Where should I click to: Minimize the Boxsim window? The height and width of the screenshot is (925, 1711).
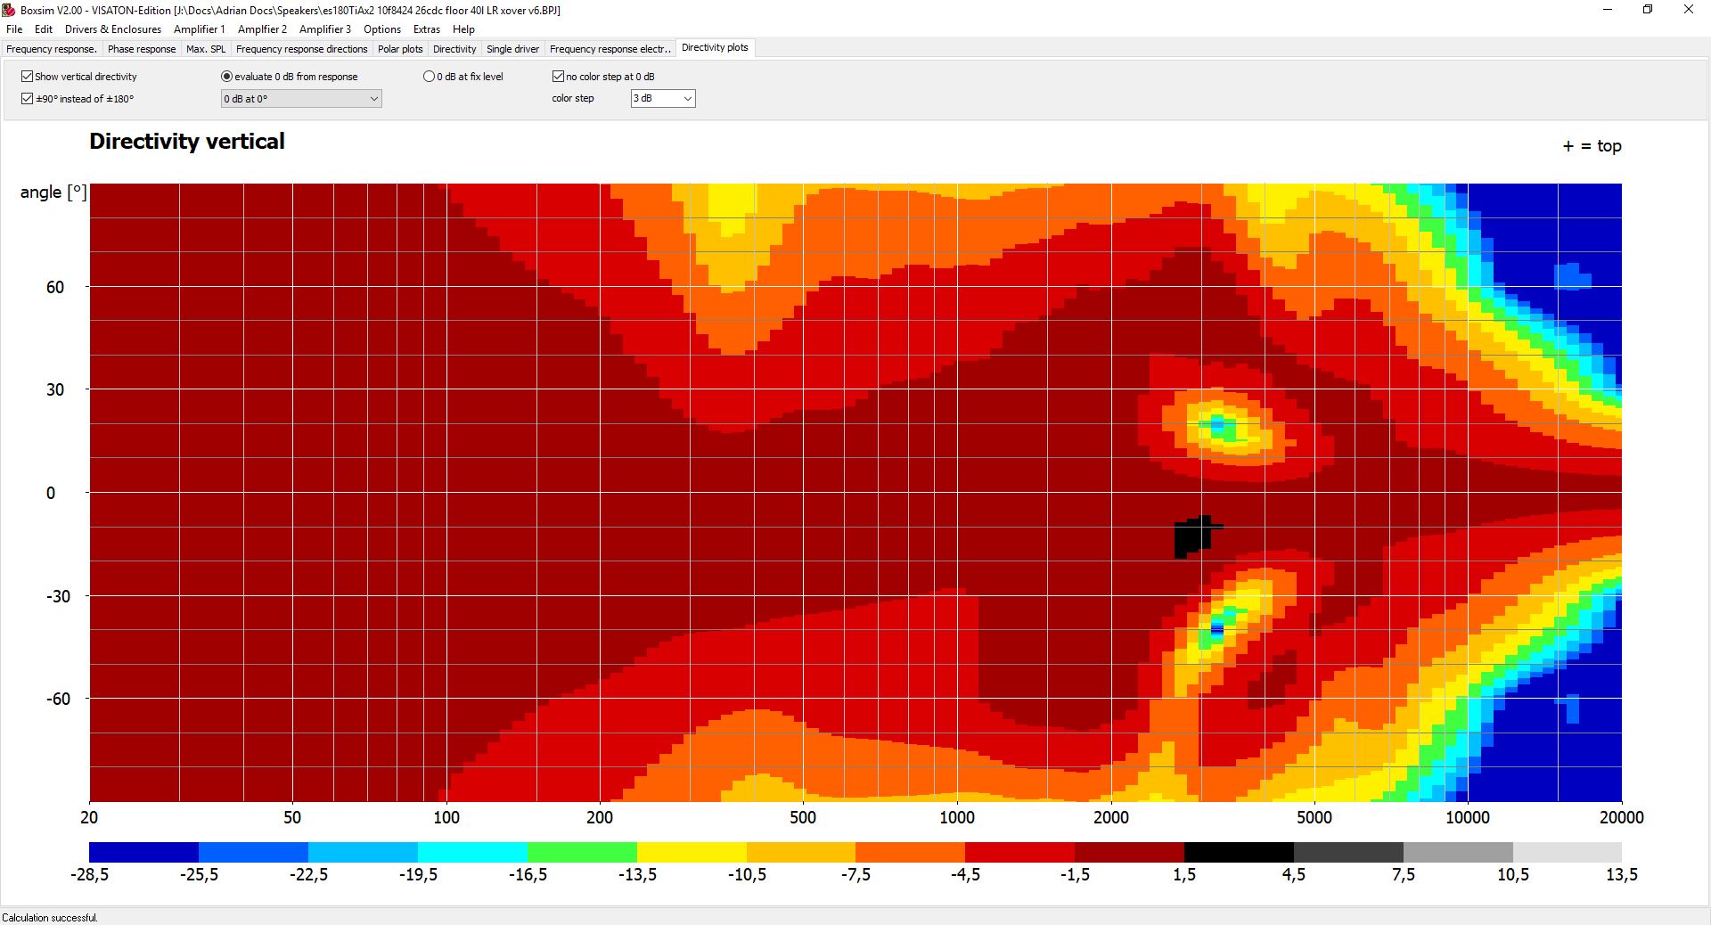pos(1609,10)
